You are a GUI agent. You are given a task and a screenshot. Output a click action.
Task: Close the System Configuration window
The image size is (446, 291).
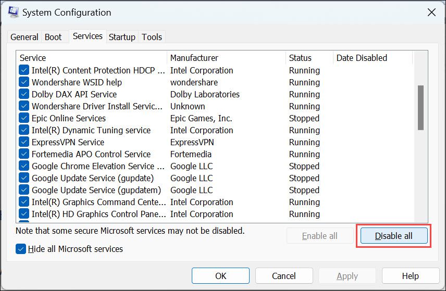point(431,12)
